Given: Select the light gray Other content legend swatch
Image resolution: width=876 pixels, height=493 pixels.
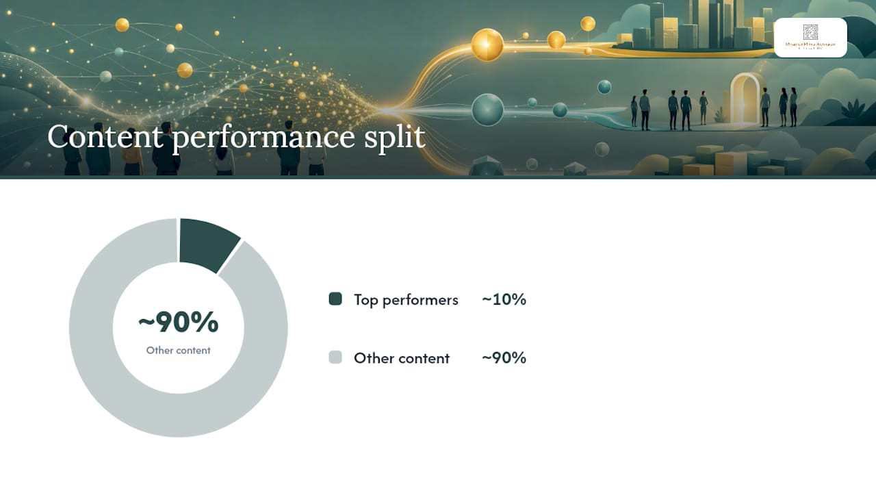Looking at the screenshot, I should point(335,357).
